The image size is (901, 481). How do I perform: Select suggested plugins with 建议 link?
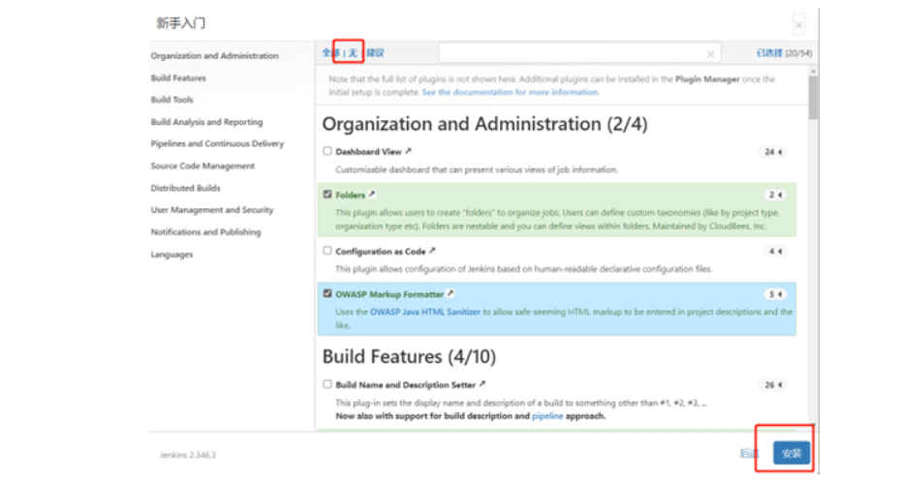pyautogui.click(x=375, y=53)
